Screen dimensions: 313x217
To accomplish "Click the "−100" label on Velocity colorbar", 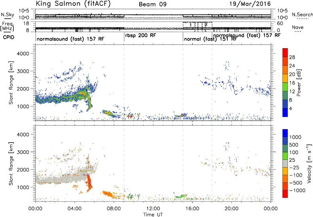I will click(296, 175).
